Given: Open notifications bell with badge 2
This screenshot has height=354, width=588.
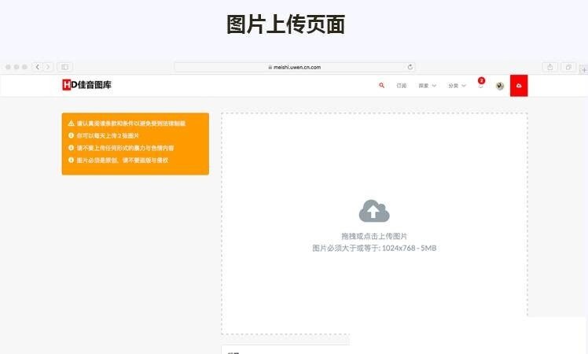Looking at the screenshot, I should [481, 83].
